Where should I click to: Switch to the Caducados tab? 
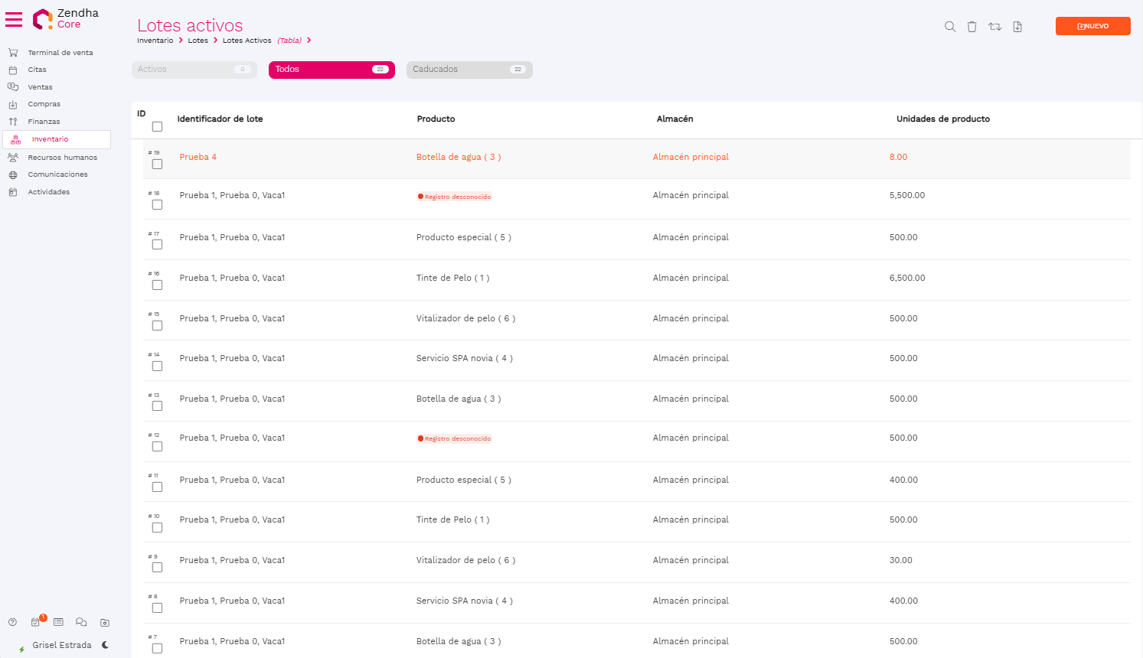click(469, 70)
